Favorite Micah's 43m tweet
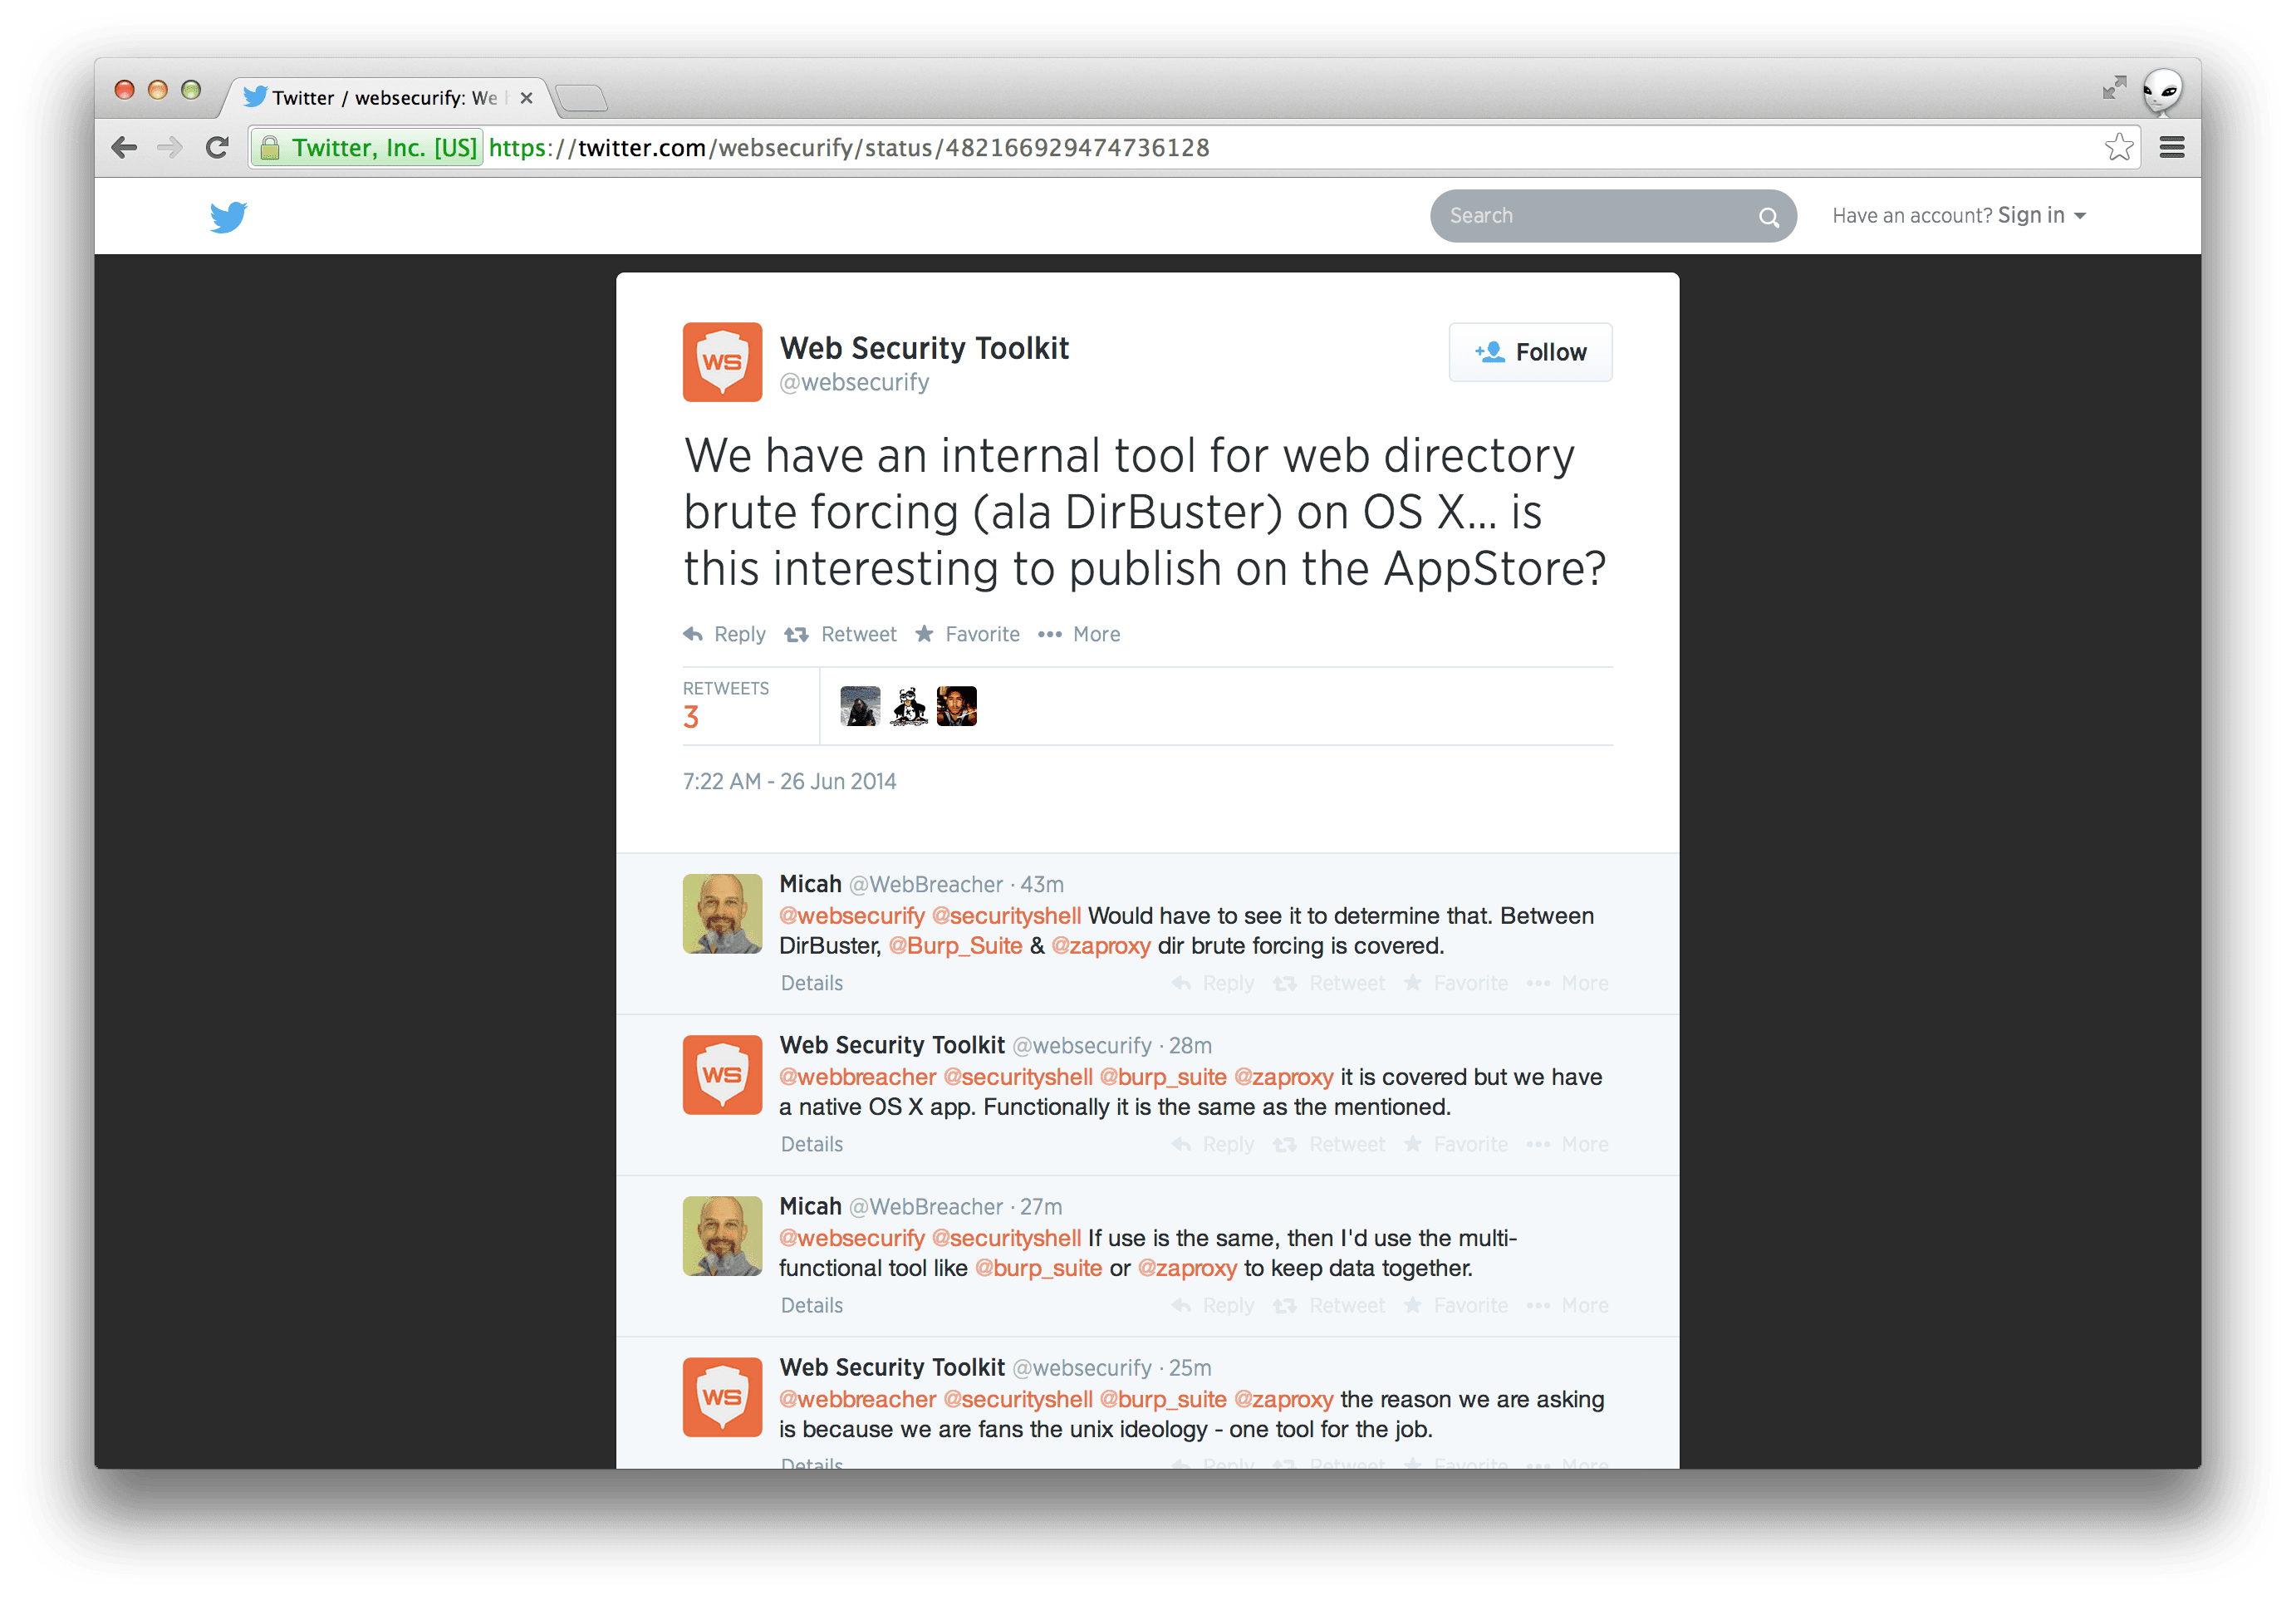 [1456, 983]
